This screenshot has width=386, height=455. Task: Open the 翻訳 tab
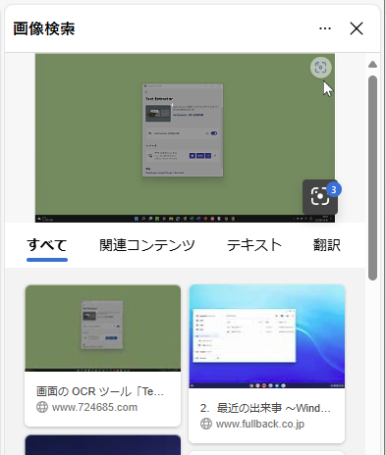(327, 245)
